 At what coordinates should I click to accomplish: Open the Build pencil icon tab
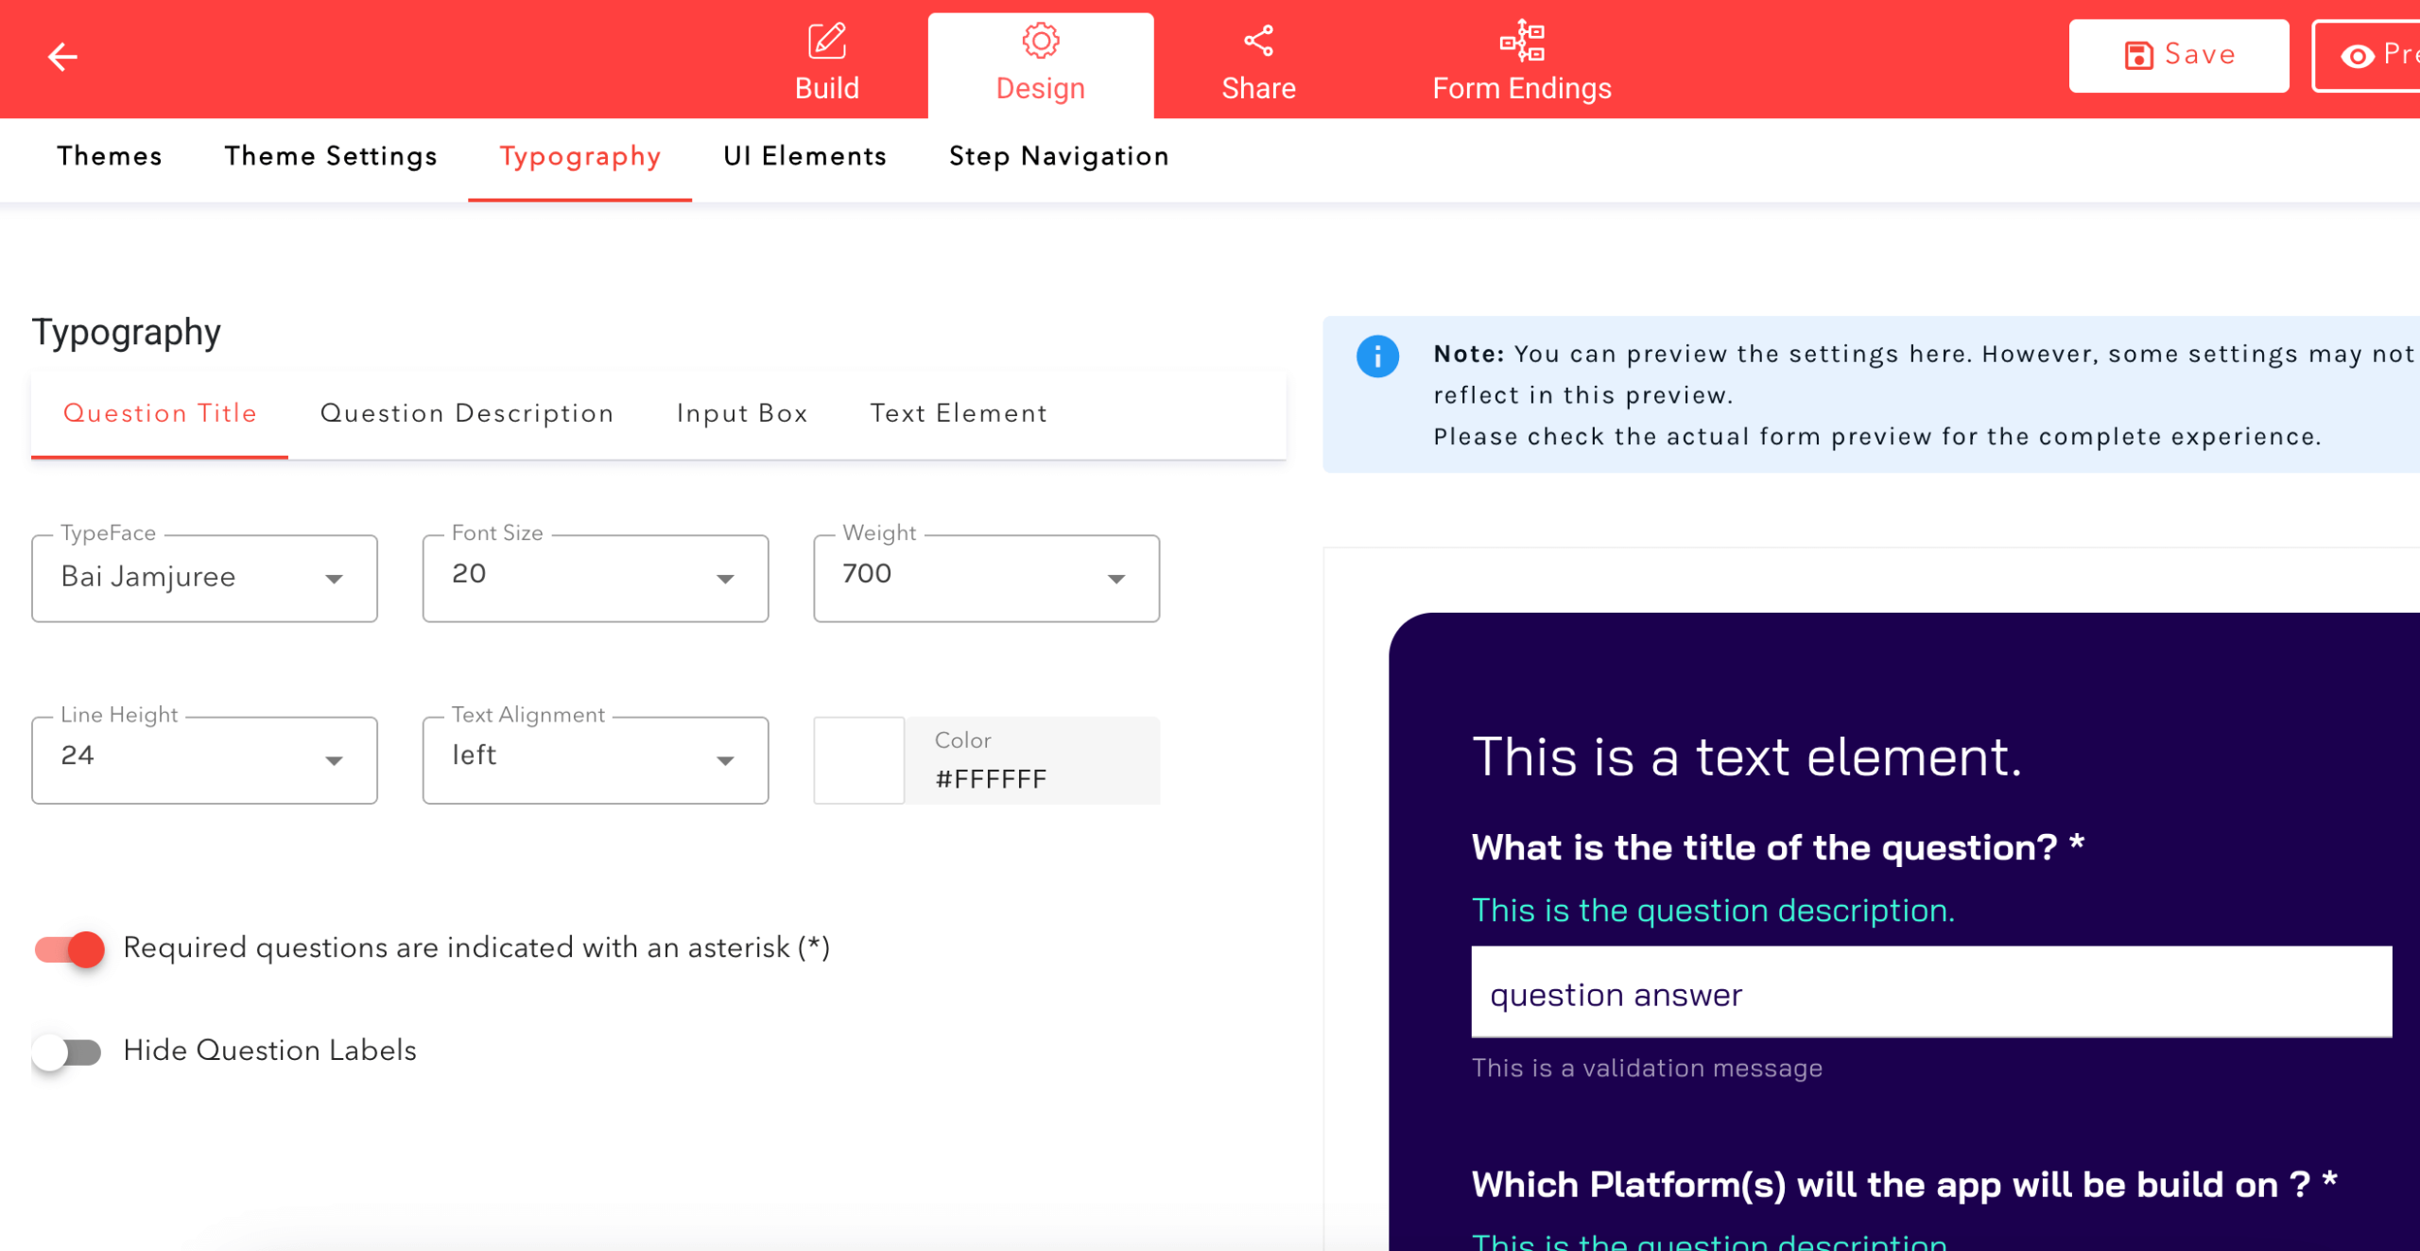(x=826, y=41)
